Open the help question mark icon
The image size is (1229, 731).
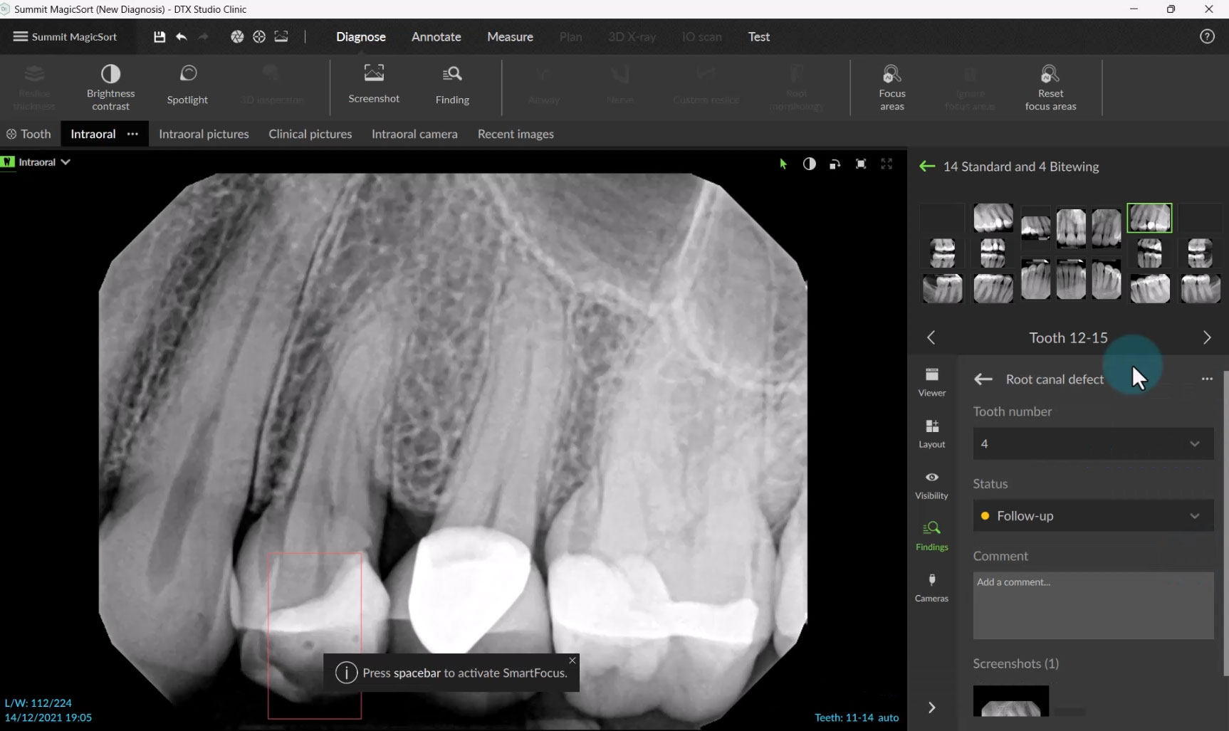click(1207, 36)
